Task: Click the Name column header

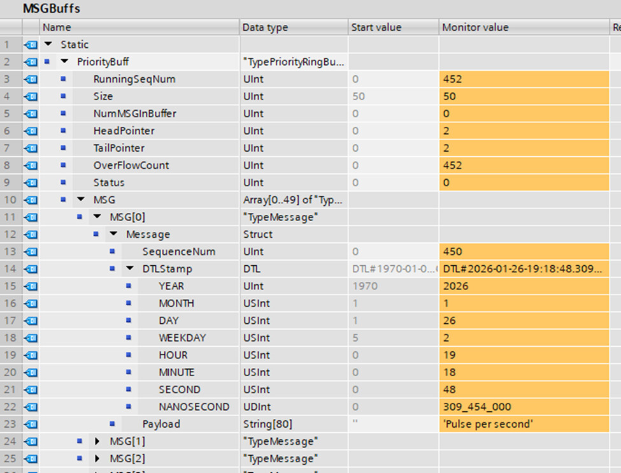Action: [x=127, y=27]
